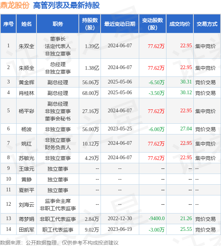The width and height of the screenshot is (221, 246).
Task: Click the name 杨波
Action: (27, 129)
